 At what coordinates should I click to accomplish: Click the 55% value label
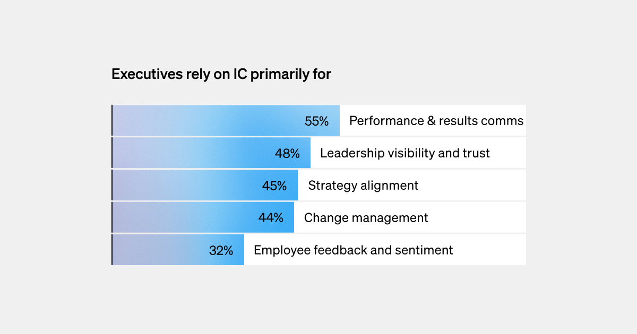tap(317, 121)
